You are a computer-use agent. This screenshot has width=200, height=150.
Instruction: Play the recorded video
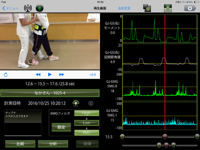[x=50, y=74]
